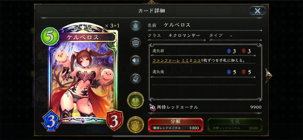The image size is (303, 140).
Task: Go to next card with right arrow
Action: coord(268,75)
